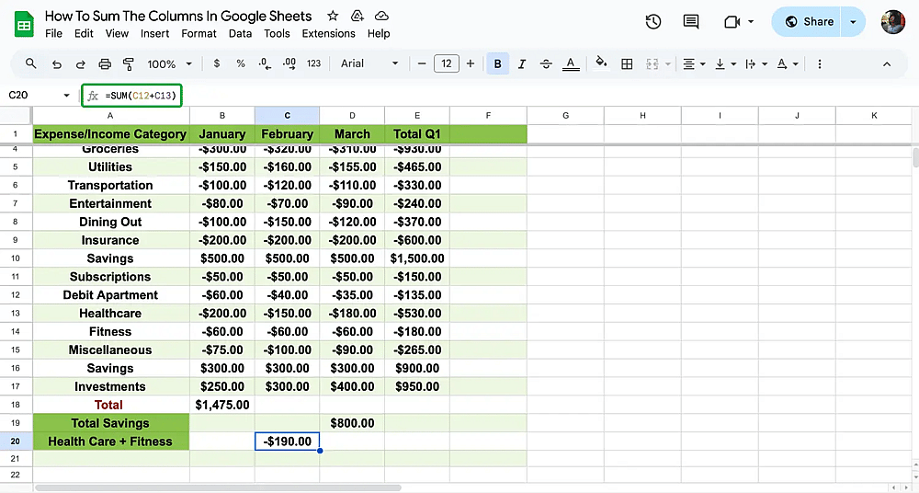This screenshot has height=493, width=919.
Task: Open the zoom 100% dropdown
Action: pos(169,64)
